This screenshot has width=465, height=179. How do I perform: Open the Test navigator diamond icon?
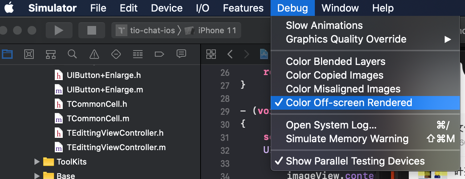(116, 54)
